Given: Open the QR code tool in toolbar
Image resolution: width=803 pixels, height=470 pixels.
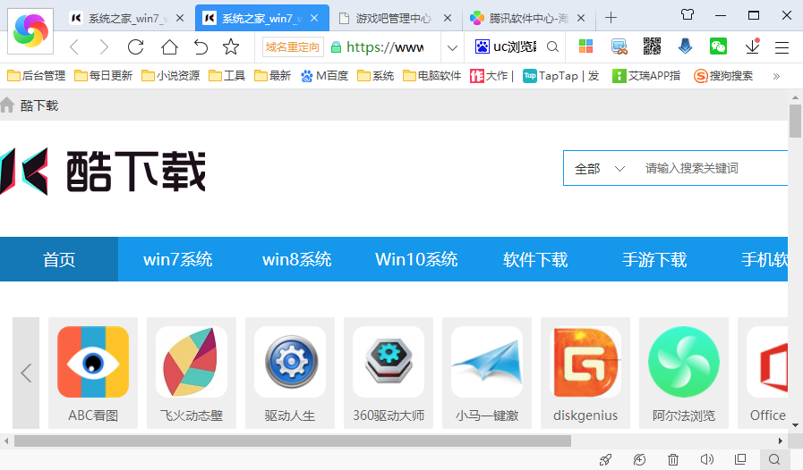Looking at the screenshot, I should [x=652, y=47].
